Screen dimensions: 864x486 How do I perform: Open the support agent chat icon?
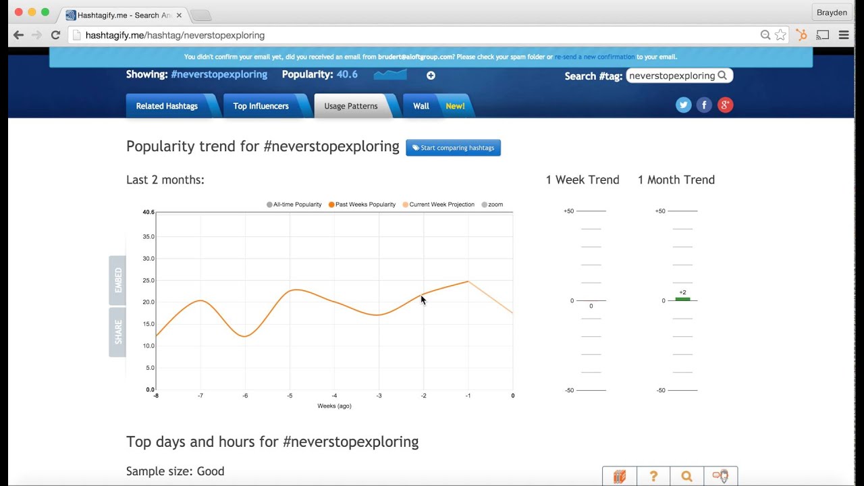pos(720,476)
